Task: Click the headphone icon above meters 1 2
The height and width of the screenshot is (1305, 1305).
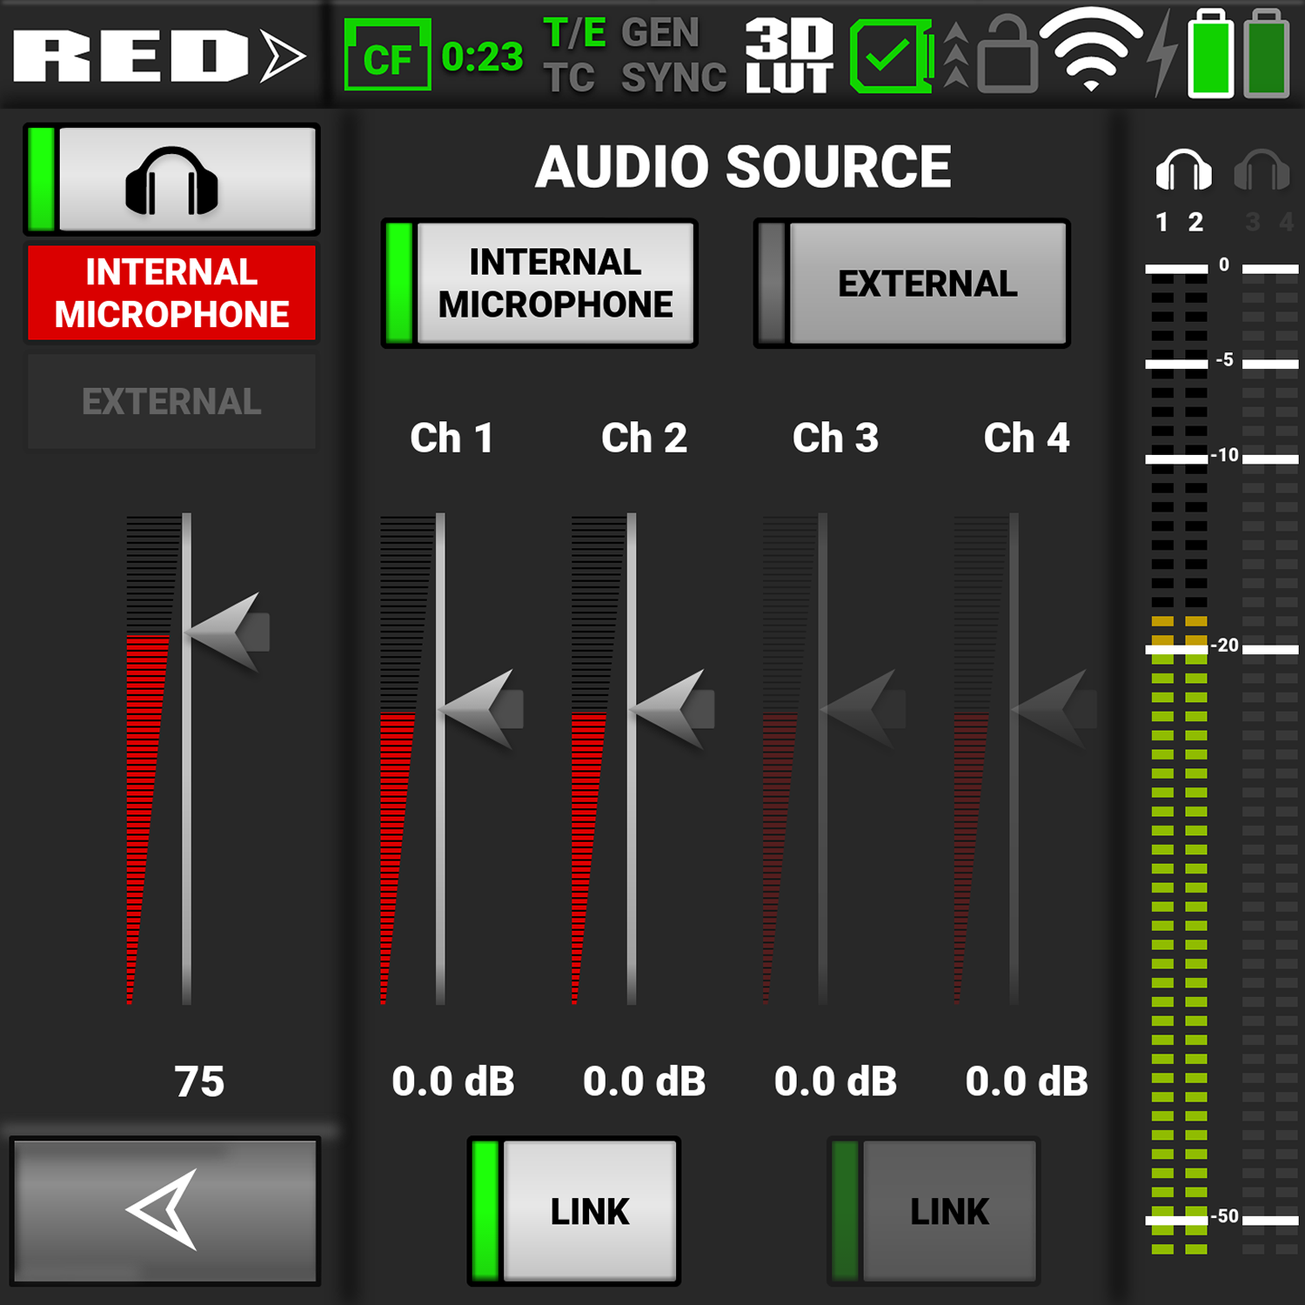Action: coord(1185,170)
